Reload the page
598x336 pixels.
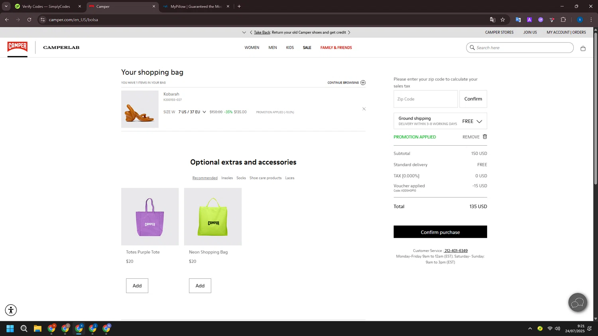click(x=29, y=20)
